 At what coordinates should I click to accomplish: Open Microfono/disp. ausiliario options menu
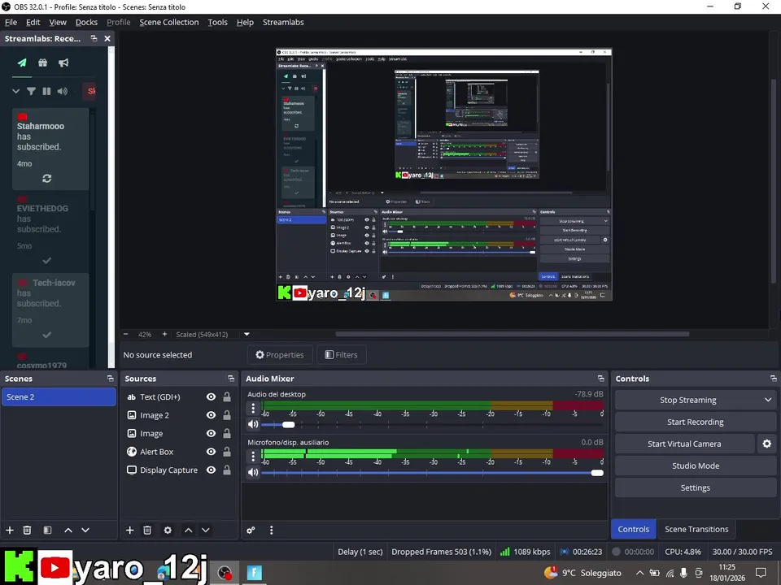pyautogui.click(x=253, y=456)
